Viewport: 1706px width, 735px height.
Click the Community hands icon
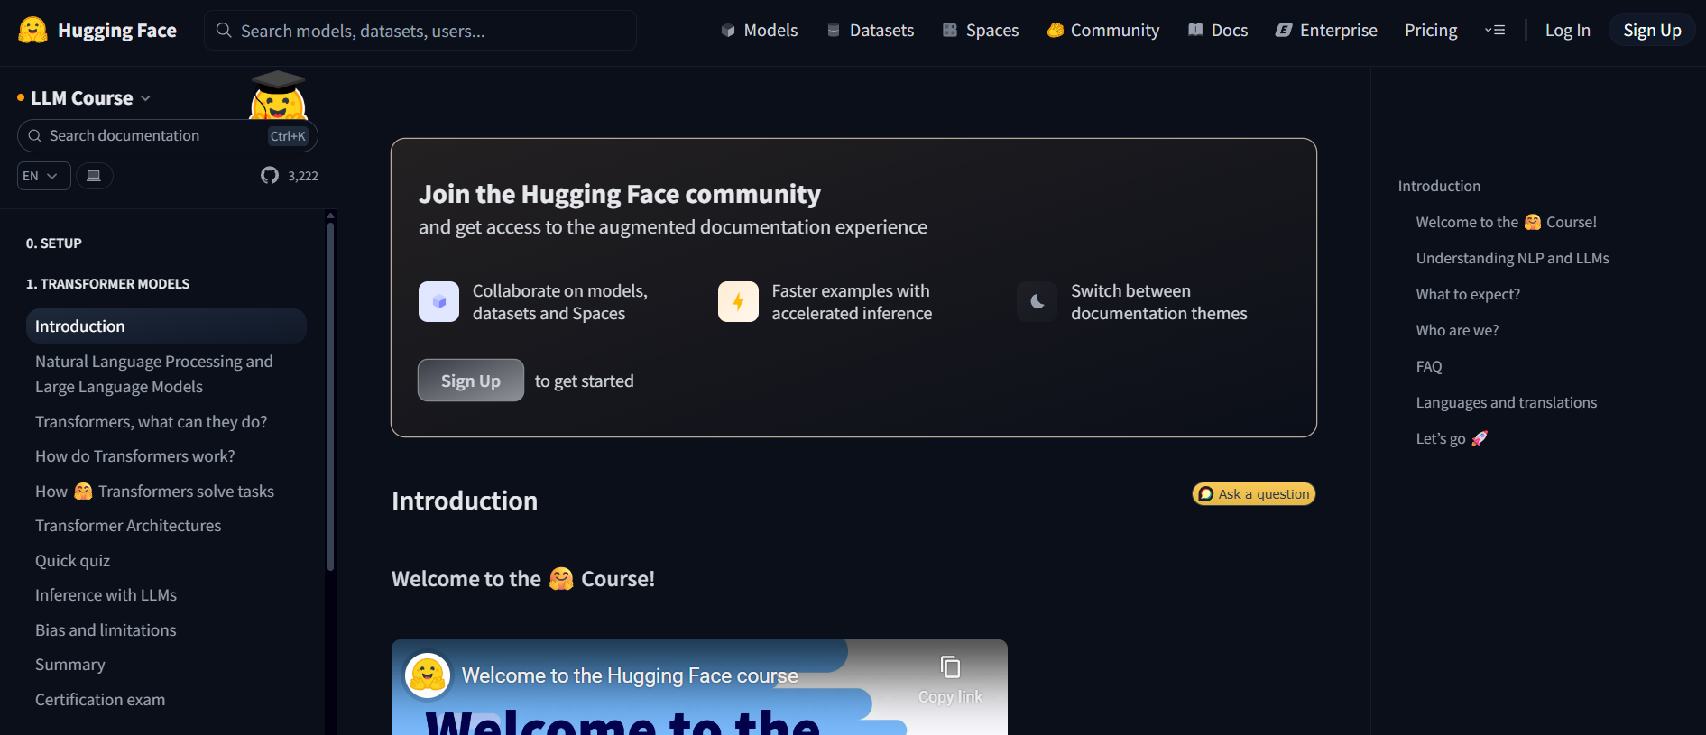pos(1055,31)
